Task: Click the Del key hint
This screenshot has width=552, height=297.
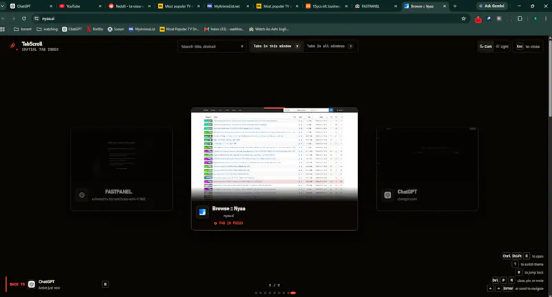Action: (x=495, y=280)
